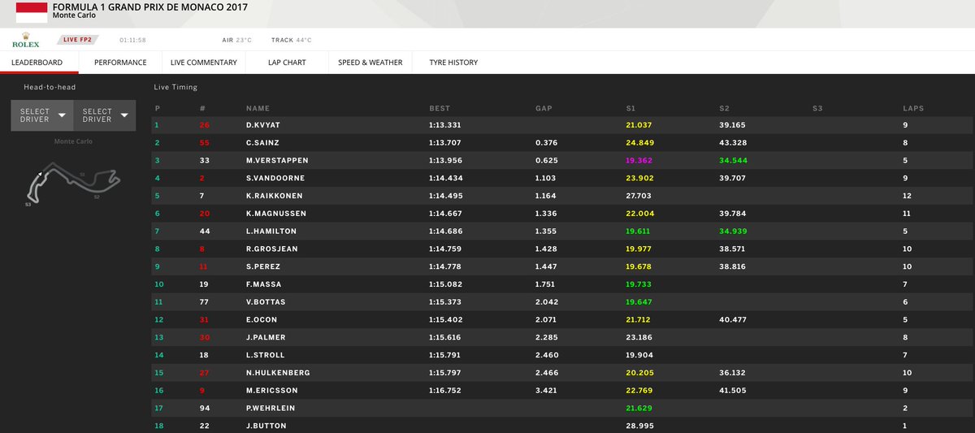Click Kvyat's best time 1:13.331

(444, 125)
